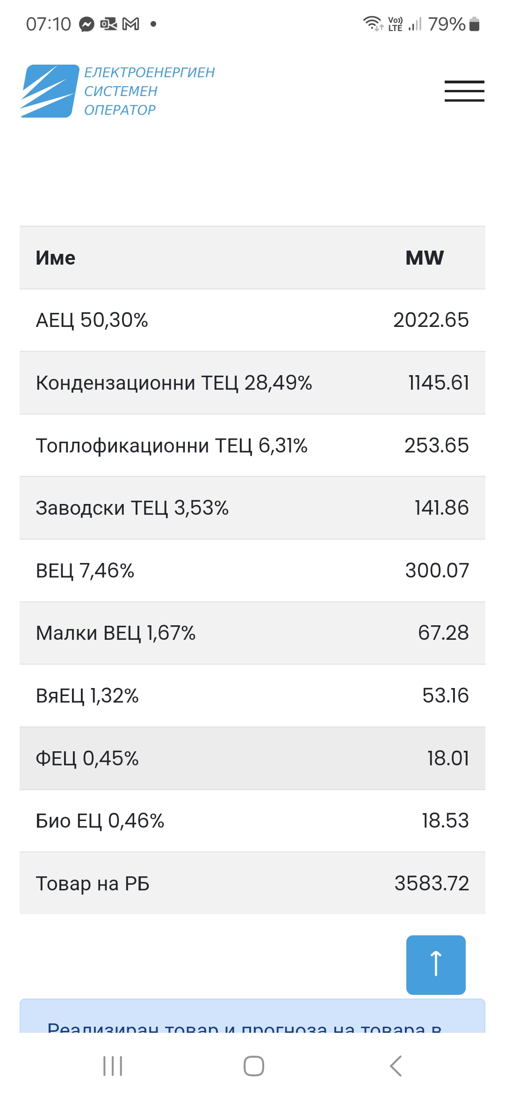The width and height of the screenshot is (505, 1096).
Task: Tap the battery status icon
Action: 474,24
